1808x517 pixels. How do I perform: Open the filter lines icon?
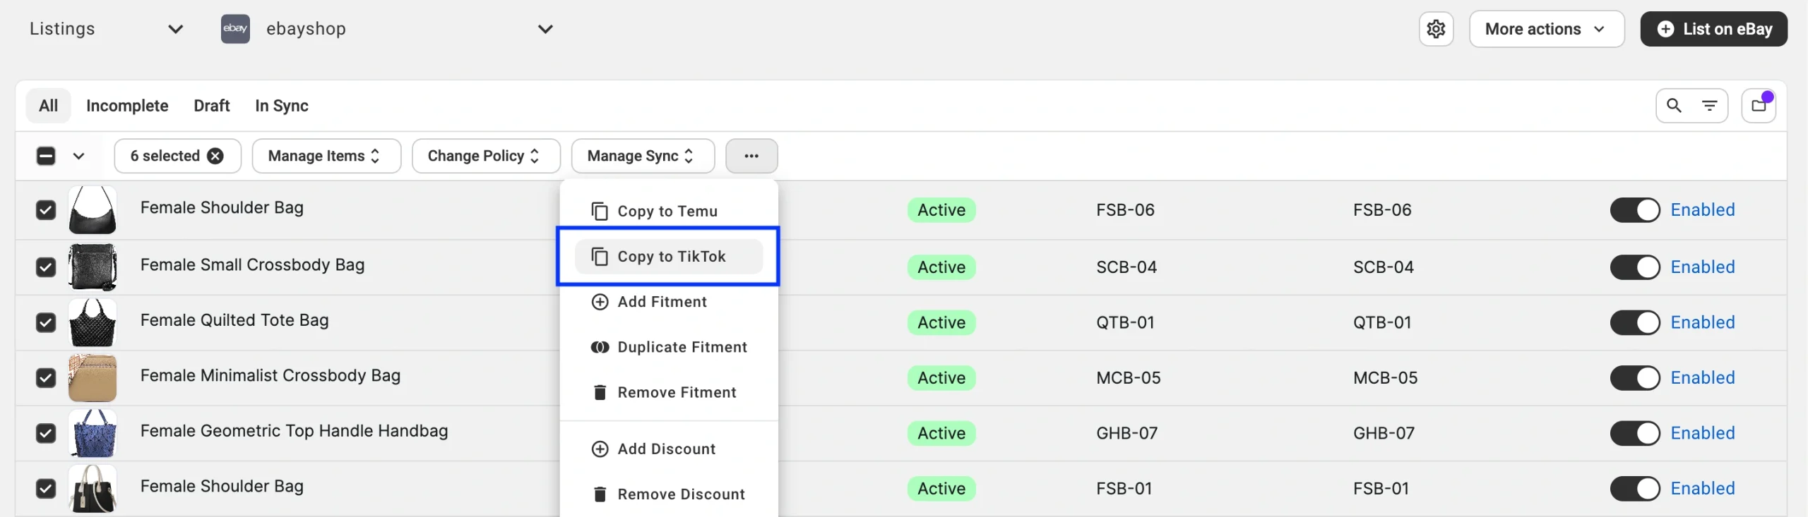point(1709,106)
